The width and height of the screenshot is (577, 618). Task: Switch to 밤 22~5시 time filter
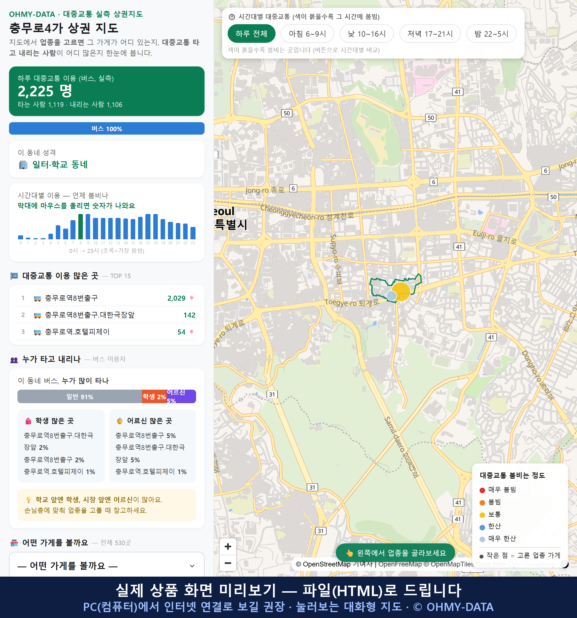491,34
